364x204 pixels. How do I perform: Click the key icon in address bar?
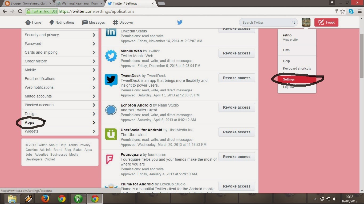click(x=337, y=11)
